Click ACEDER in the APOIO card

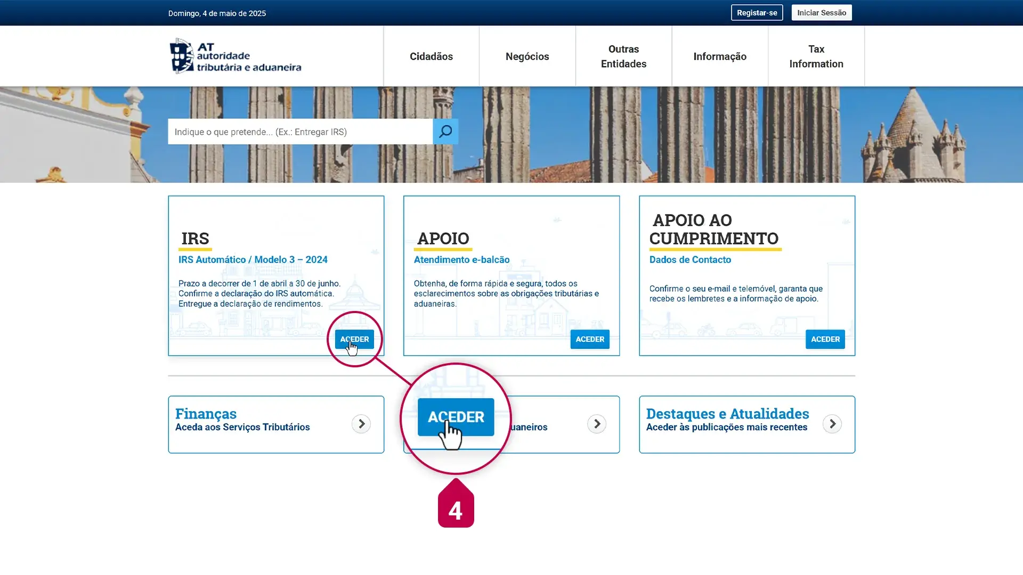coord(590,339)
